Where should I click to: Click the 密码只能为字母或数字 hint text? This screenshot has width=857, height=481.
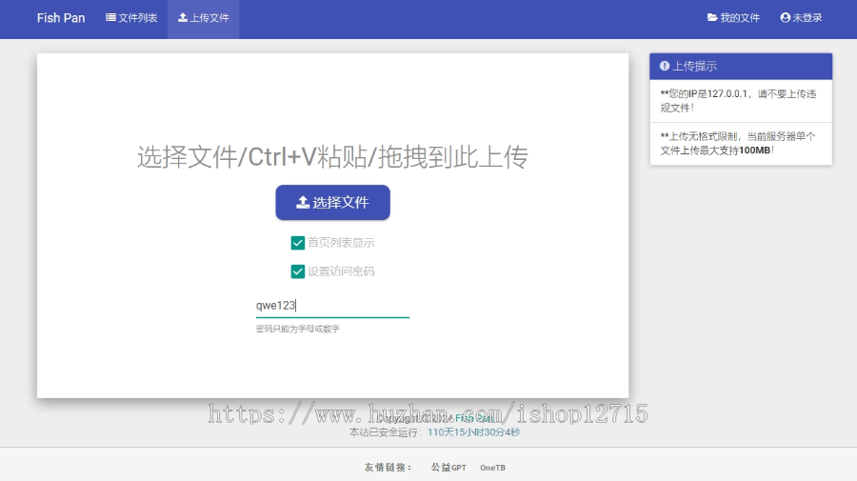point(298,329)
